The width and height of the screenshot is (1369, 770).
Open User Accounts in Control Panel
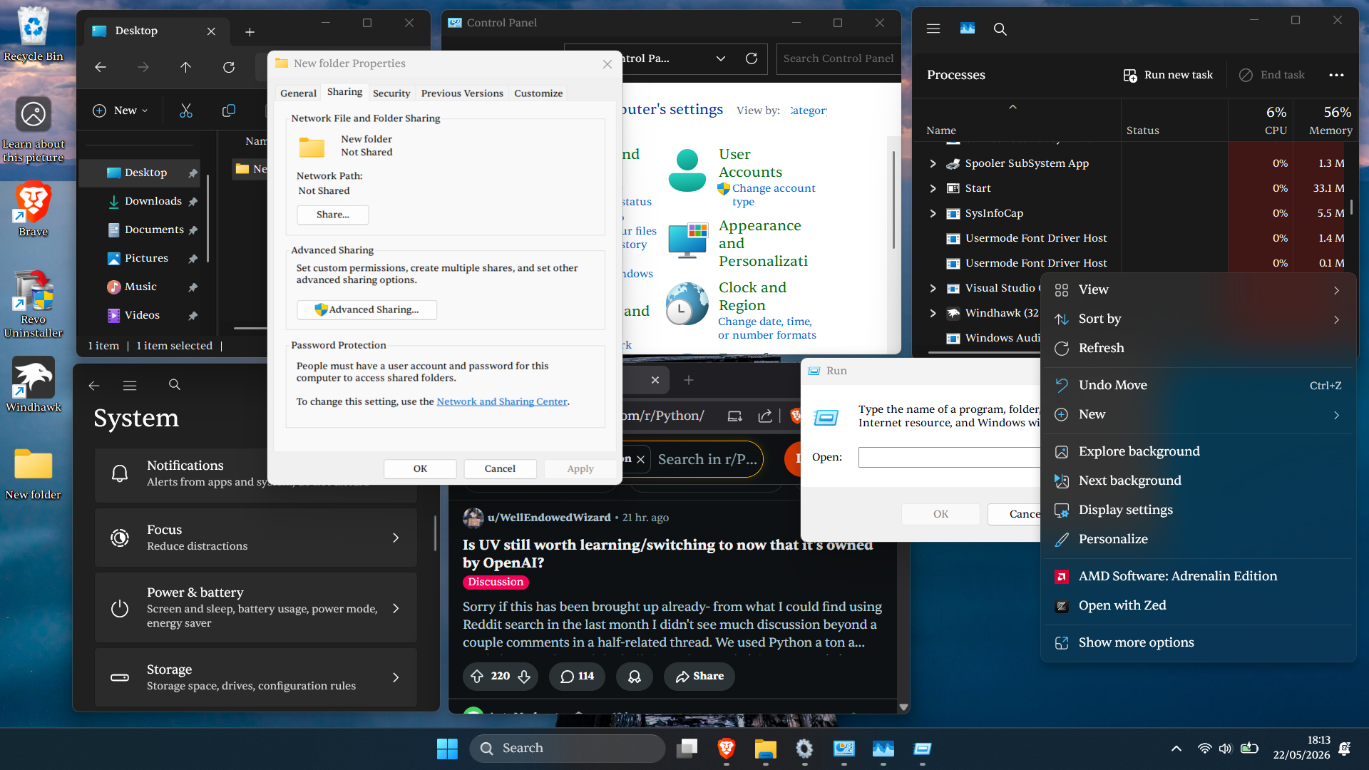[x=750, y=163]
